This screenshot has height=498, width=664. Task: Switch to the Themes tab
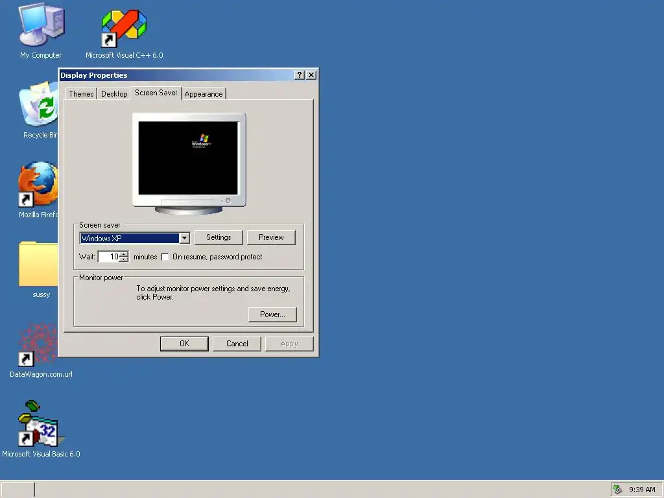point(81,94)
